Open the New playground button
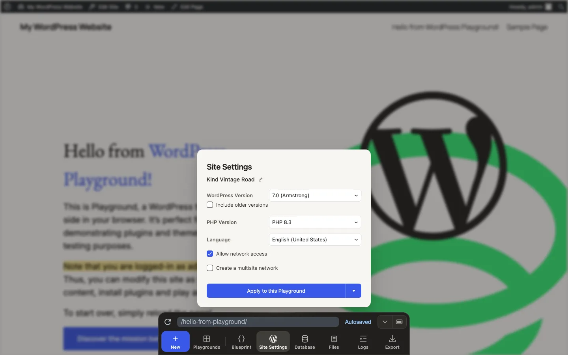 (176, 342)
